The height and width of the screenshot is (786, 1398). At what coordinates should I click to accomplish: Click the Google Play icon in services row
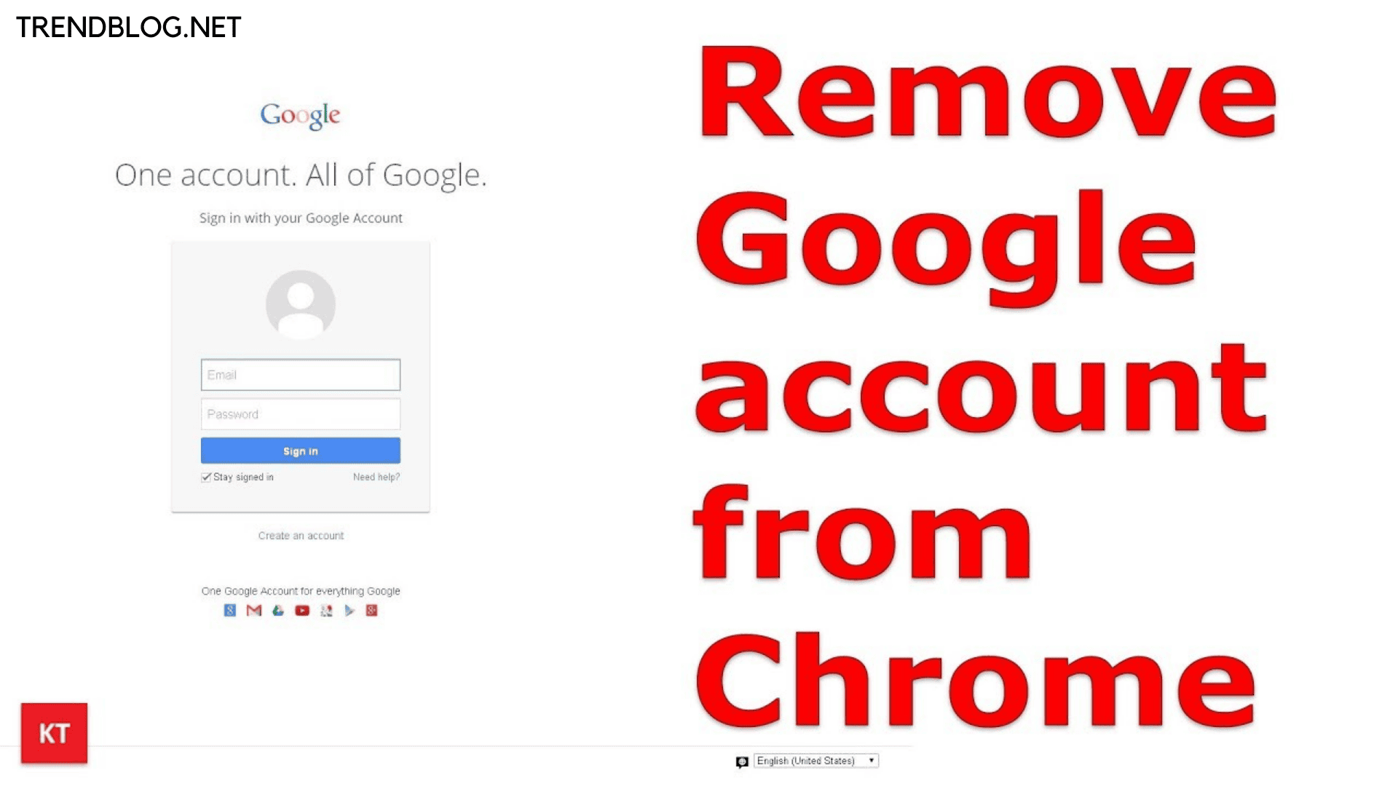349,609
